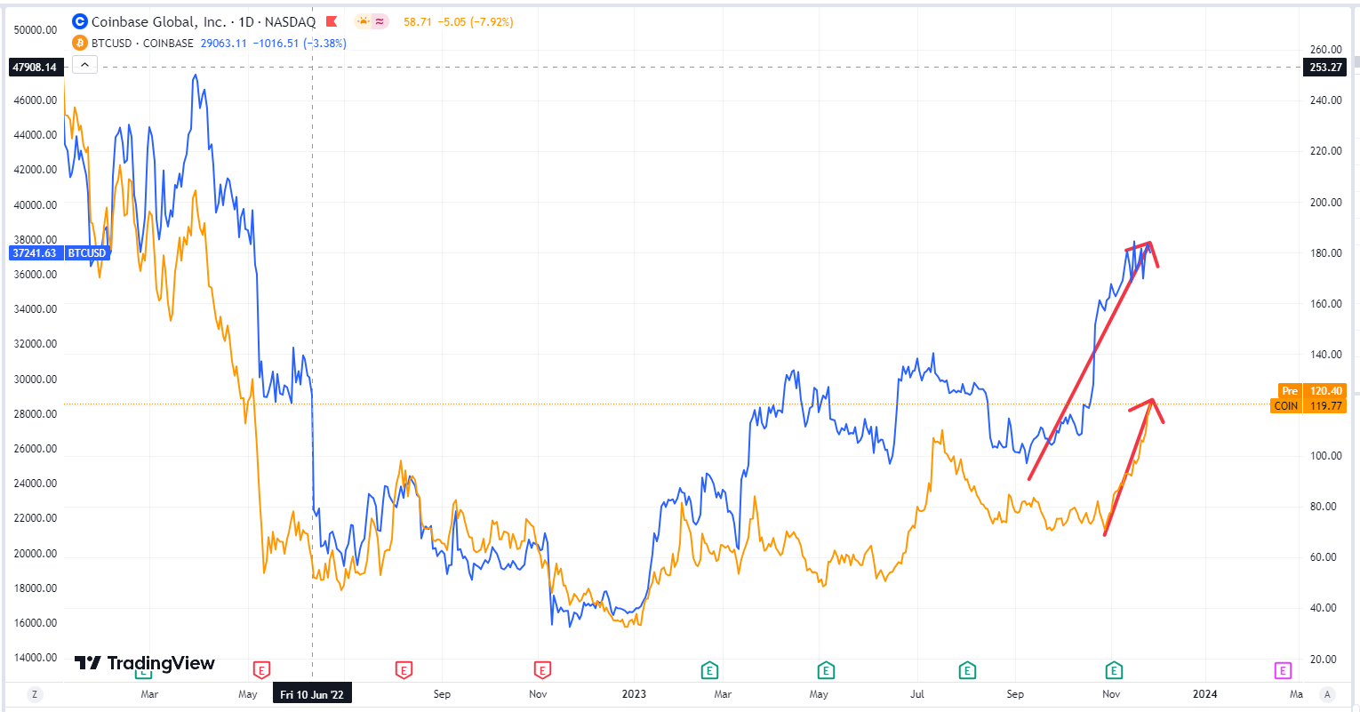
Task: Click the 2023 label on time axis
Action: click(634, 694)
